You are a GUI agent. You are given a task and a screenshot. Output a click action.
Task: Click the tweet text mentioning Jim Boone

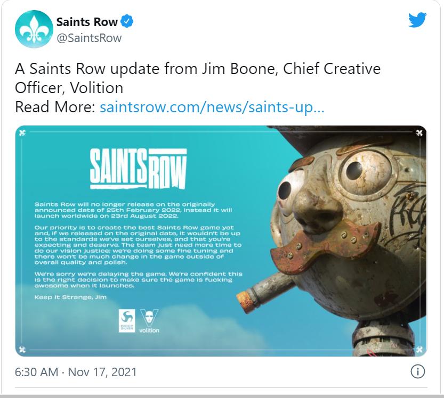[198, 78]
